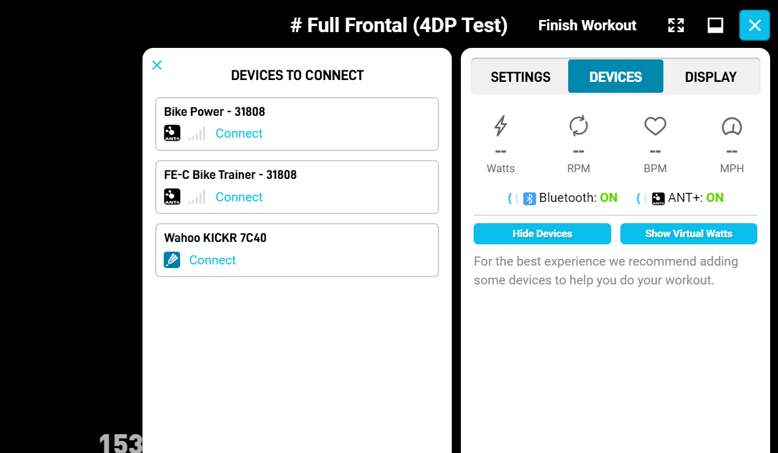Check the signal strength bars for Bike Power
Image resolution: width=778 pixels, height=453 pixels.
196,133
